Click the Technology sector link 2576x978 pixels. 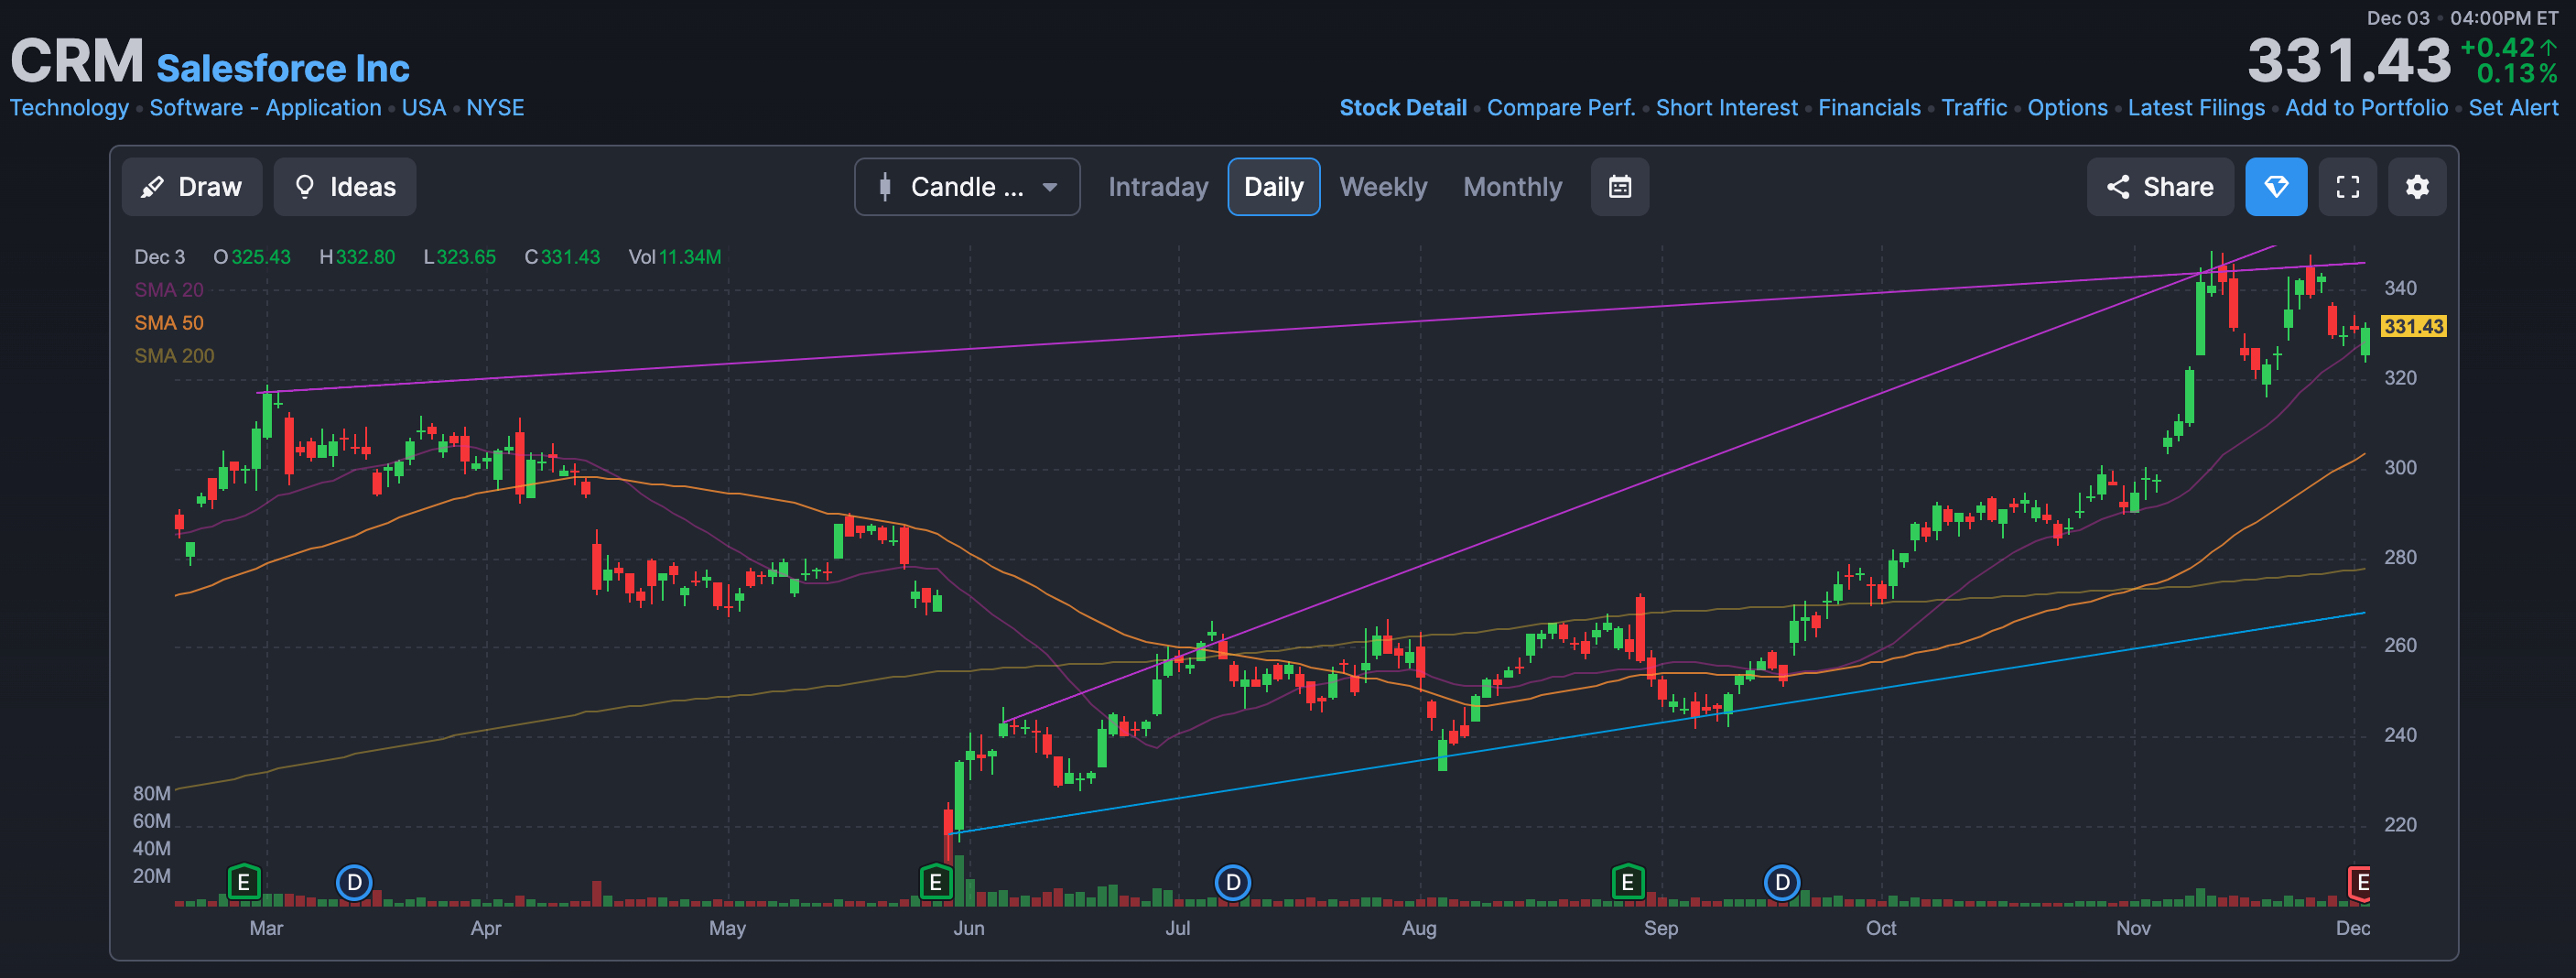tap(69, 108)
